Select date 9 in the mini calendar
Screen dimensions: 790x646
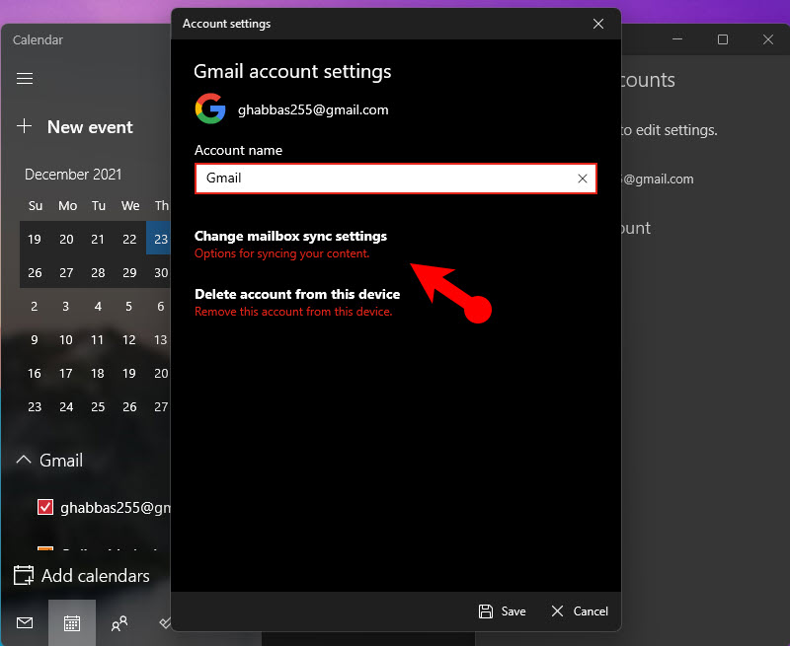tap(35, 340)
